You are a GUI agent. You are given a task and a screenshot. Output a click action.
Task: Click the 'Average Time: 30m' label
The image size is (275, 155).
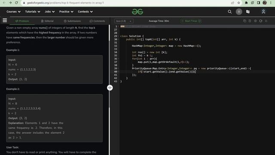click(159, 21)
